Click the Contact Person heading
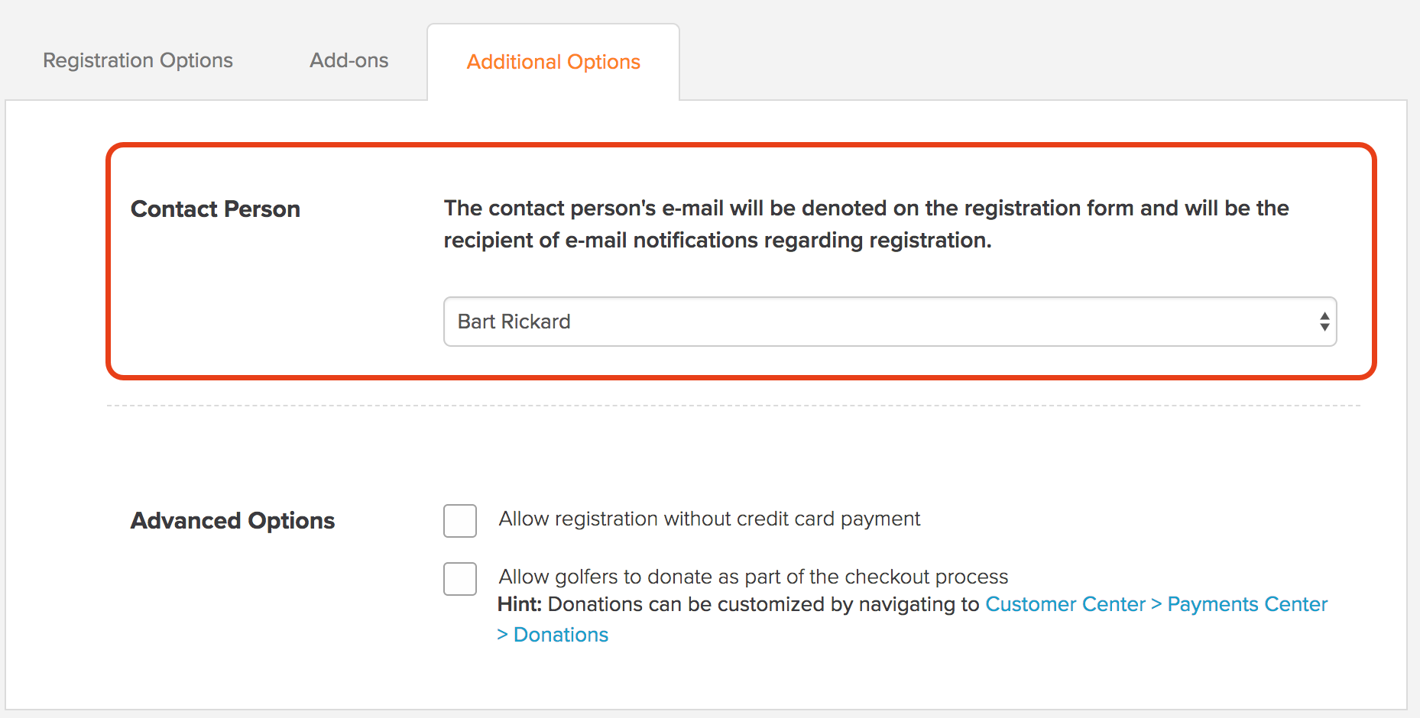Viewport: 1420px width, 718px height. [216, 209]
